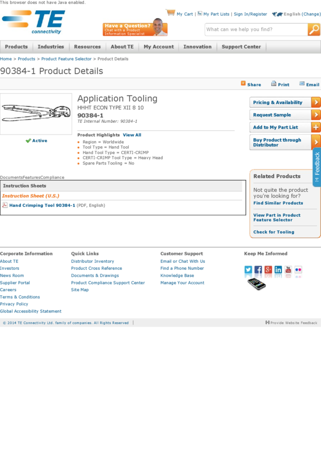Click the Sign In/Register link
Image resolution: width=321 pixels, height=454 pixels.
(x=250, y=14)
